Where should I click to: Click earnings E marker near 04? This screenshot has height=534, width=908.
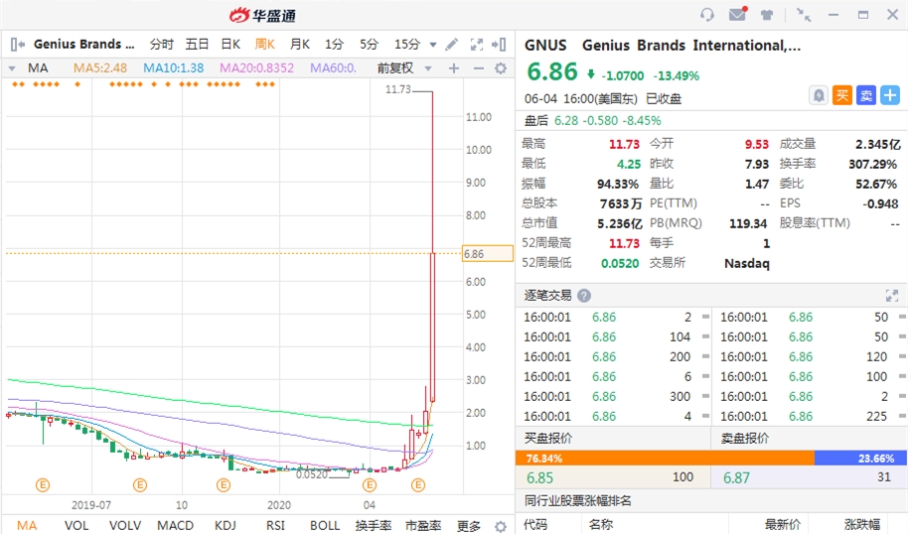(370, 484)
